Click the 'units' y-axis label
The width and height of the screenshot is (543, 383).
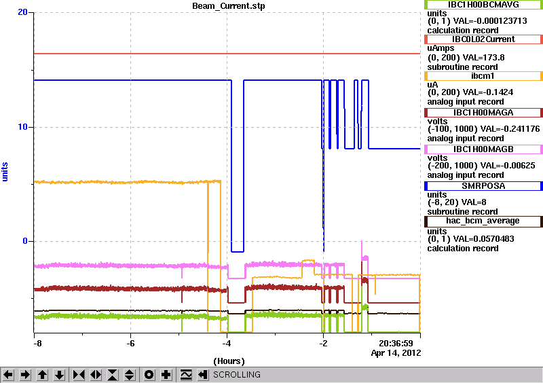(x=5, y=172)
